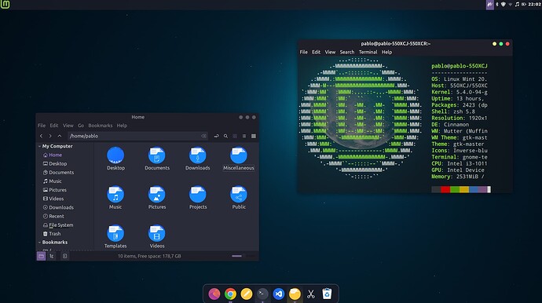Open the trash icon in the dock
Image resolution: width=542 pixels, height=303 pixels.
click(327, 294)
